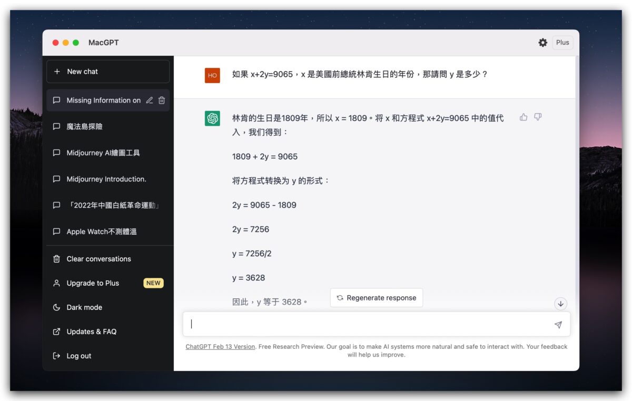
Task: Open MacGPT settings gear icon
Action: 542,43
